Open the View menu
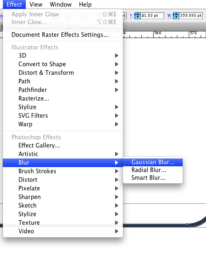The height and width of the screenshot is (259, 206). click(x=36, y=4)
